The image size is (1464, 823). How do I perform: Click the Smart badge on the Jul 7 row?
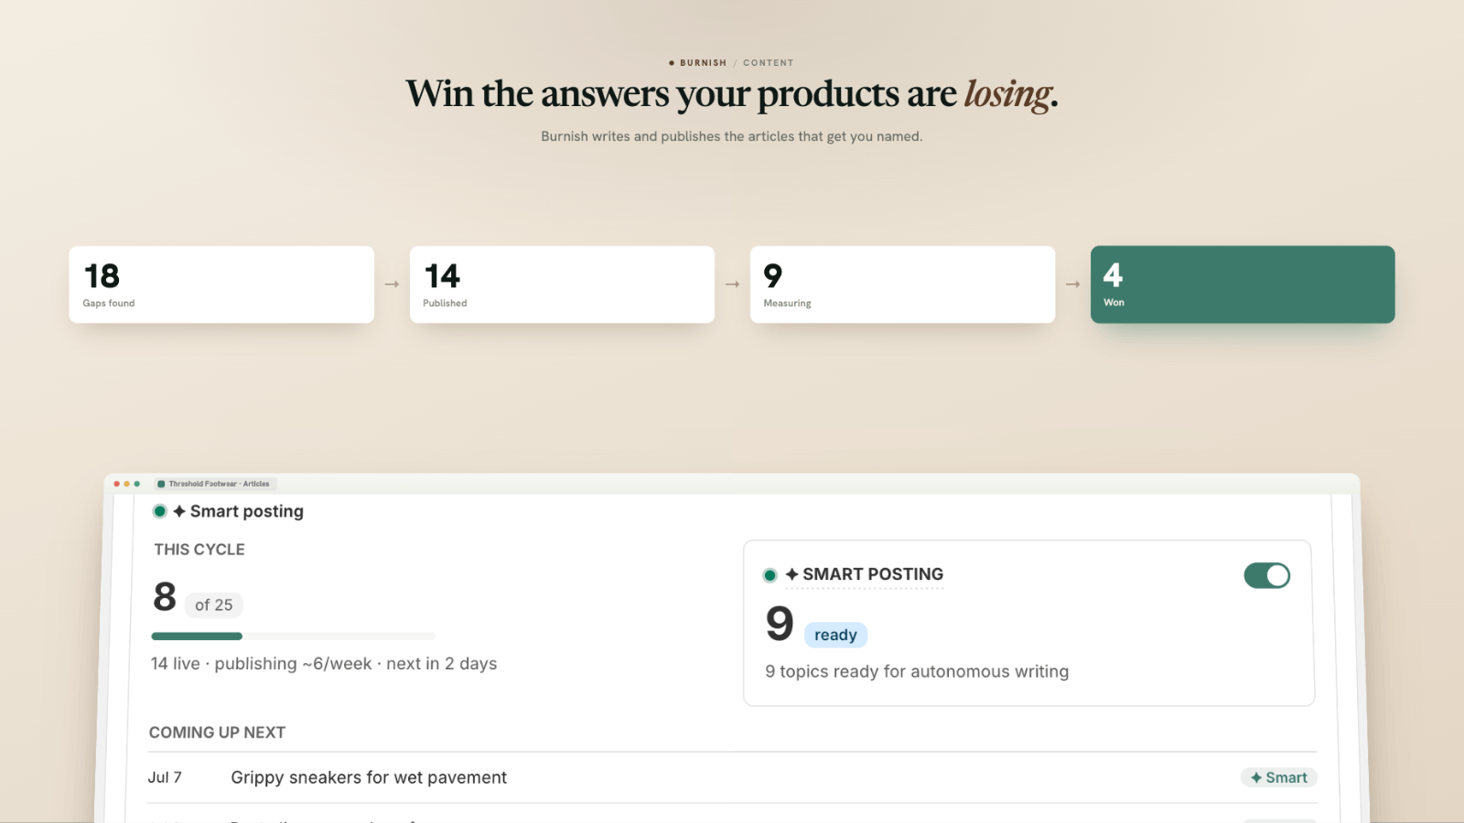pos(1279,777)
